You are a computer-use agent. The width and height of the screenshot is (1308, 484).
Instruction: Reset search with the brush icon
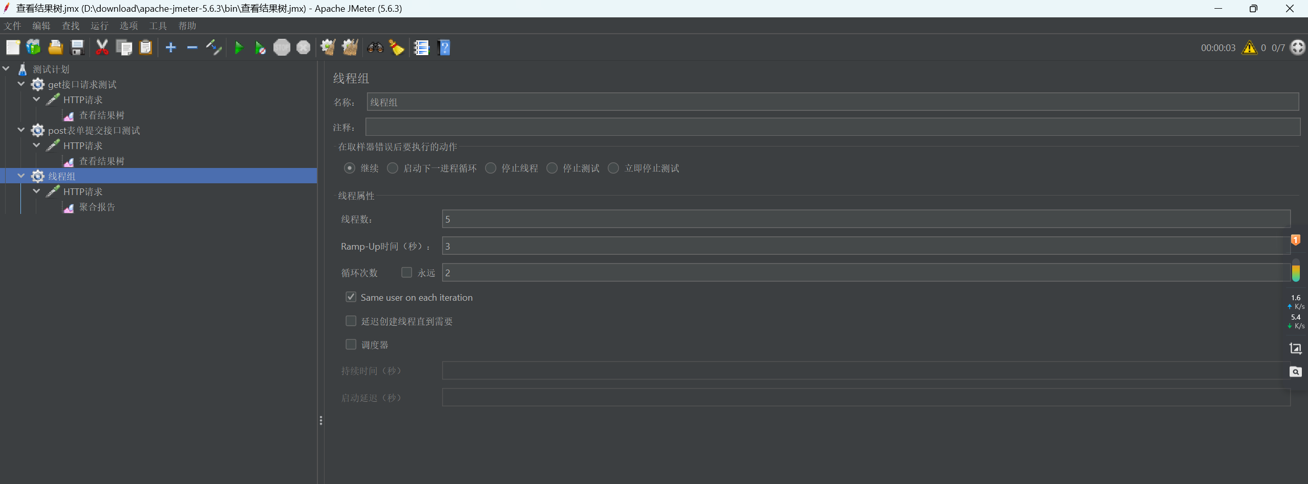coord(397,47)
